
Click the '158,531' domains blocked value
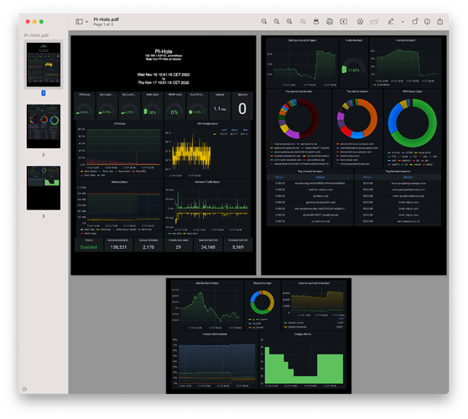tap(118, 247)
